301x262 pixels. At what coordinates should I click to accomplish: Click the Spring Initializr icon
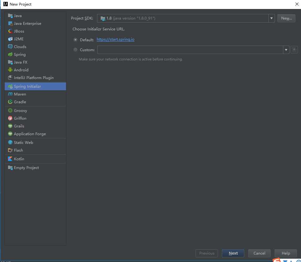(x=10, y=87)
